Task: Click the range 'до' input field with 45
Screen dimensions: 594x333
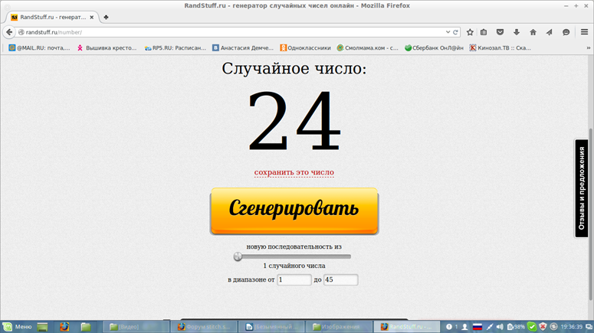Action: [340, 280]
